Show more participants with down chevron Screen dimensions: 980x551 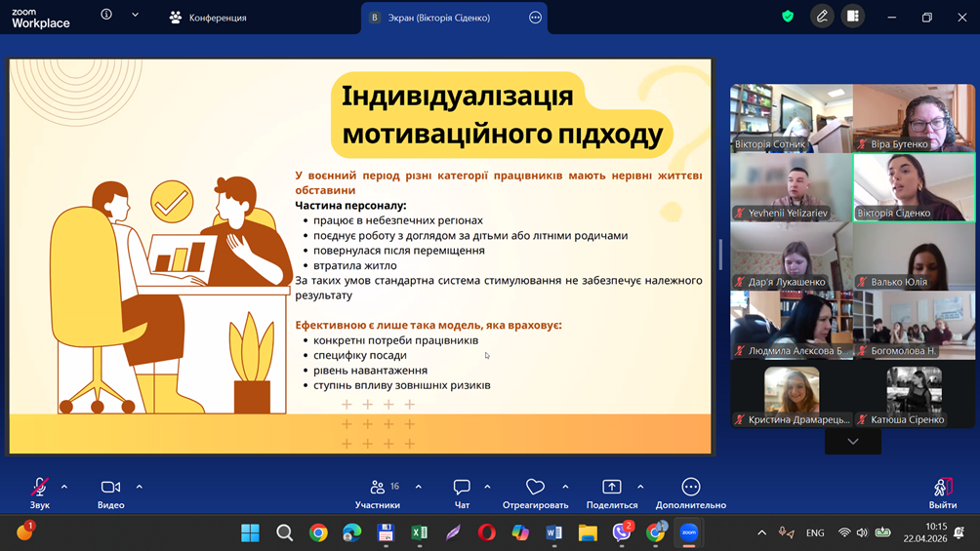pos(852,442)
